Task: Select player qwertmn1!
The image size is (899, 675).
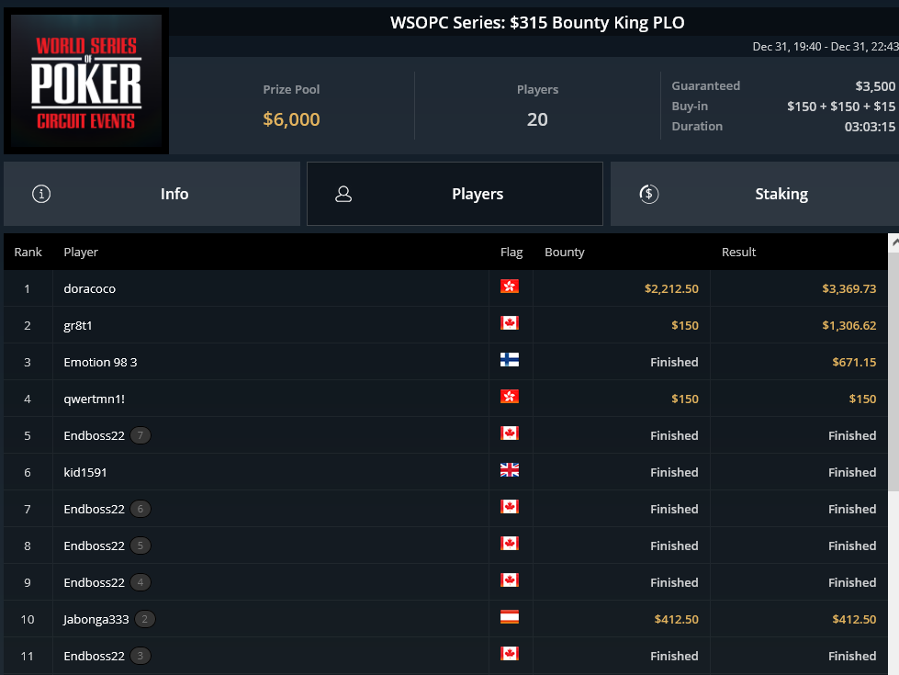Action: coord(94,399)
